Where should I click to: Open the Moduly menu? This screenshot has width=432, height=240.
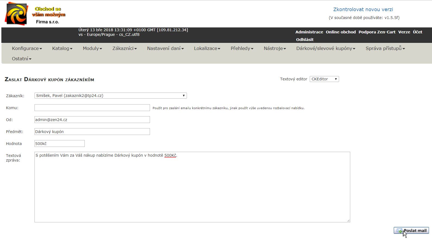point(92,48)
